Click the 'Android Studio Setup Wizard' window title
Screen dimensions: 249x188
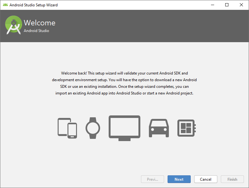(34, 5)
